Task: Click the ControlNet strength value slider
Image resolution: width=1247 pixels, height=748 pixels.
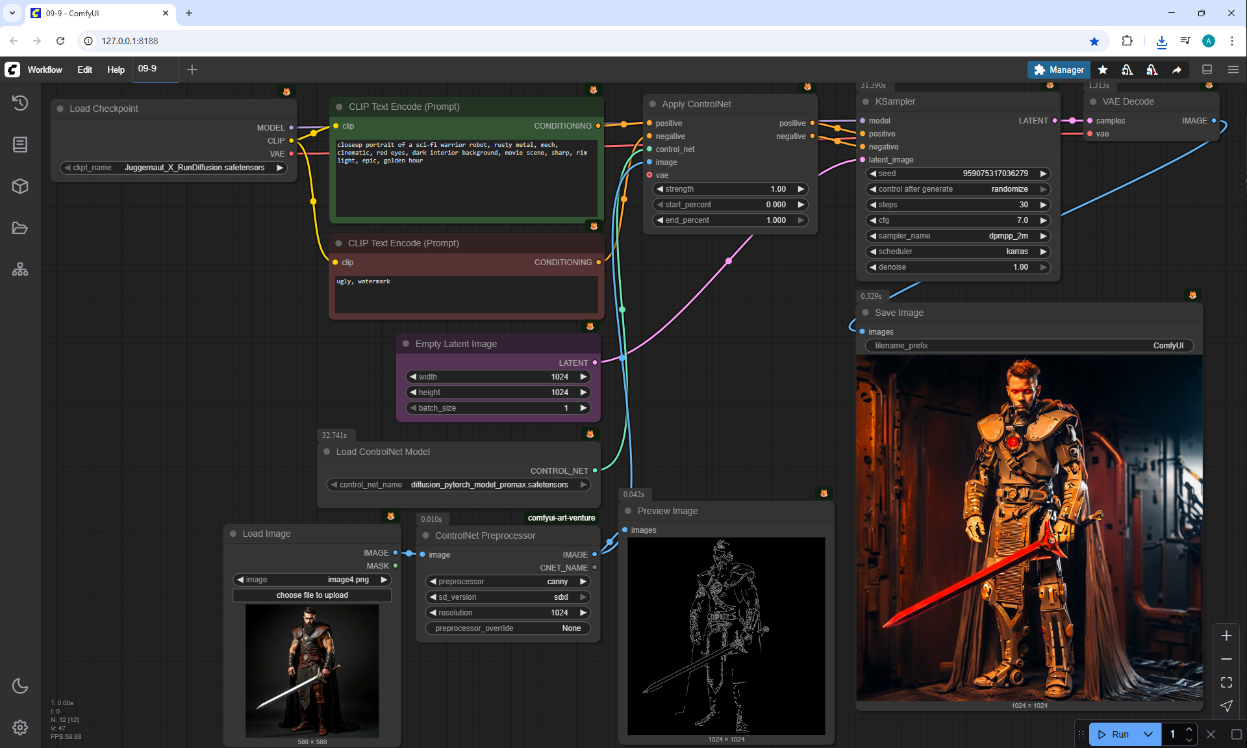Action: pos(730,189)
